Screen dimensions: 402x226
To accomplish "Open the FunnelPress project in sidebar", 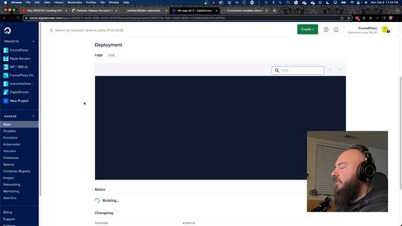I will point(19,50).
